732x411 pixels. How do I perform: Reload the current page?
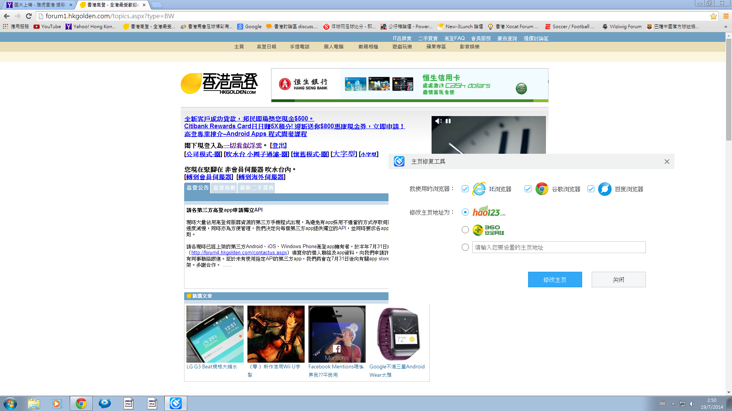coord(29,16)
